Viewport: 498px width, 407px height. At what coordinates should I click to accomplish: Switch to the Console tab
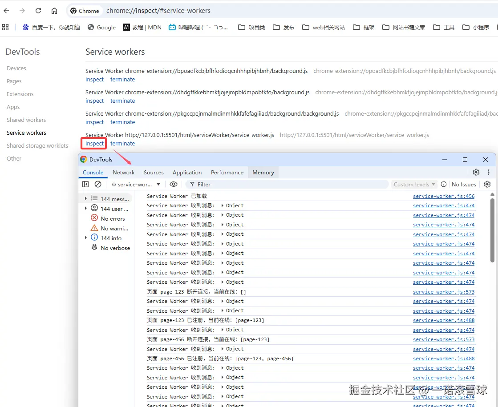pos(93,173)
